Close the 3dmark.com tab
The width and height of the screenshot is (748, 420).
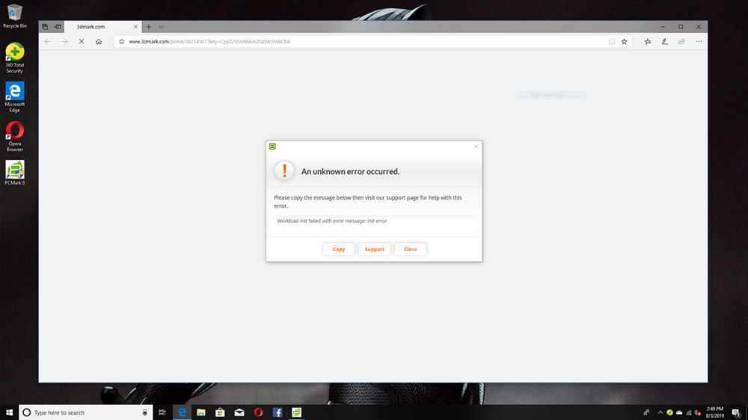[135, 27]
